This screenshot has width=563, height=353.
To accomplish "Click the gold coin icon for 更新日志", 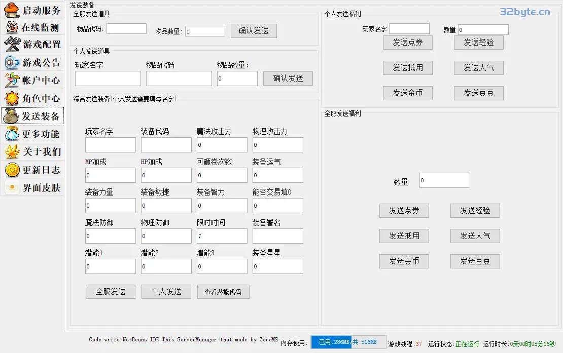I will click(x=12, y=170).
